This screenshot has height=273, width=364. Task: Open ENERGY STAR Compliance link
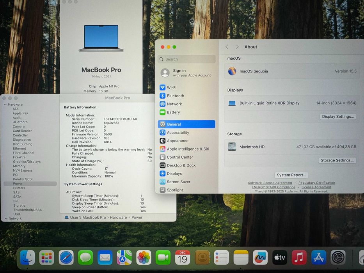(x=273, y=187)
